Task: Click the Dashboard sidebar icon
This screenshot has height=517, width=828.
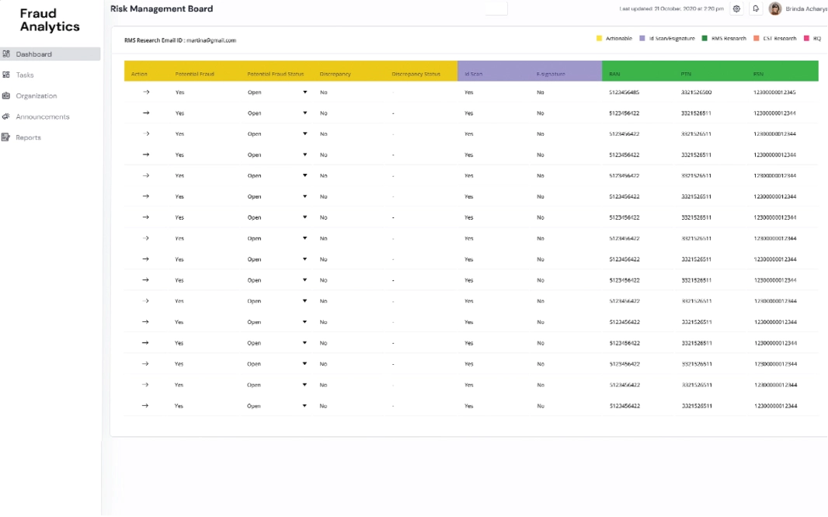Action: pos(6,54)
